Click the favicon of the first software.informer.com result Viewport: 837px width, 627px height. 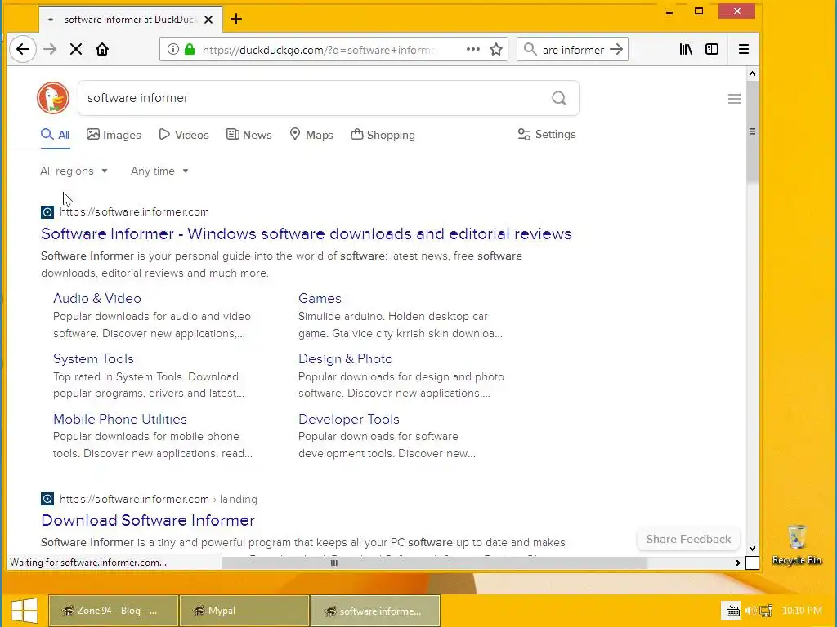point(47,212)
